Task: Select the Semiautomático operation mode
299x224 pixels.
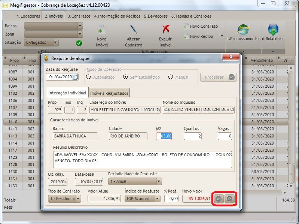Action: (x=125, y=77)
